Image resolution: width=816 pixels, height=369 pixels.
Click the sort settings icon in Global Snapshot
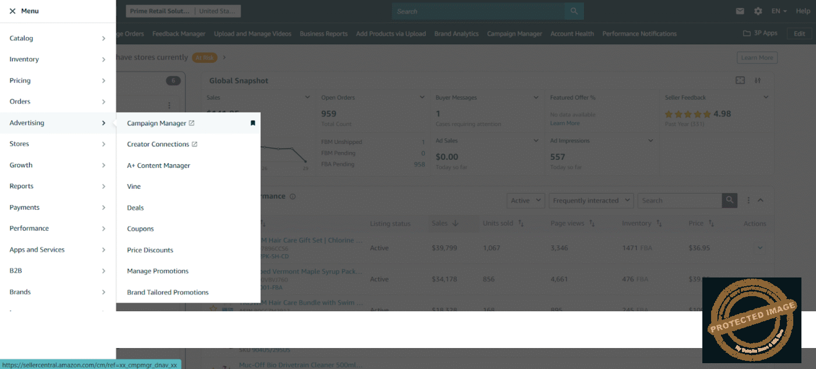[758, 80]
